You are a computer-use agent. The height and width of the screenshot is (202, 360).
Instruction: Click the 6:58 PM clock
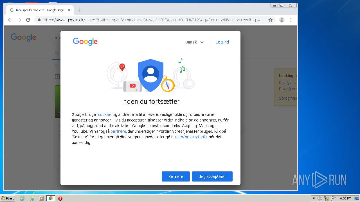(346, 198)
